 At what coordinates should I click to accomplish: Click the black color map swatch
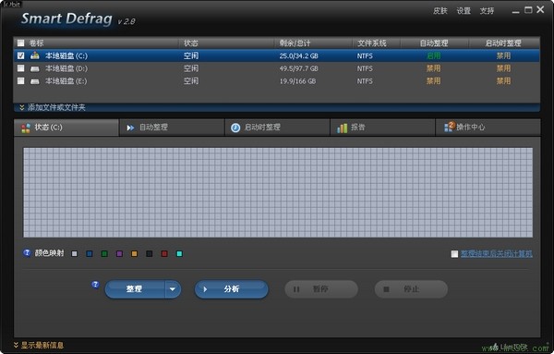[x=150, y=254]
